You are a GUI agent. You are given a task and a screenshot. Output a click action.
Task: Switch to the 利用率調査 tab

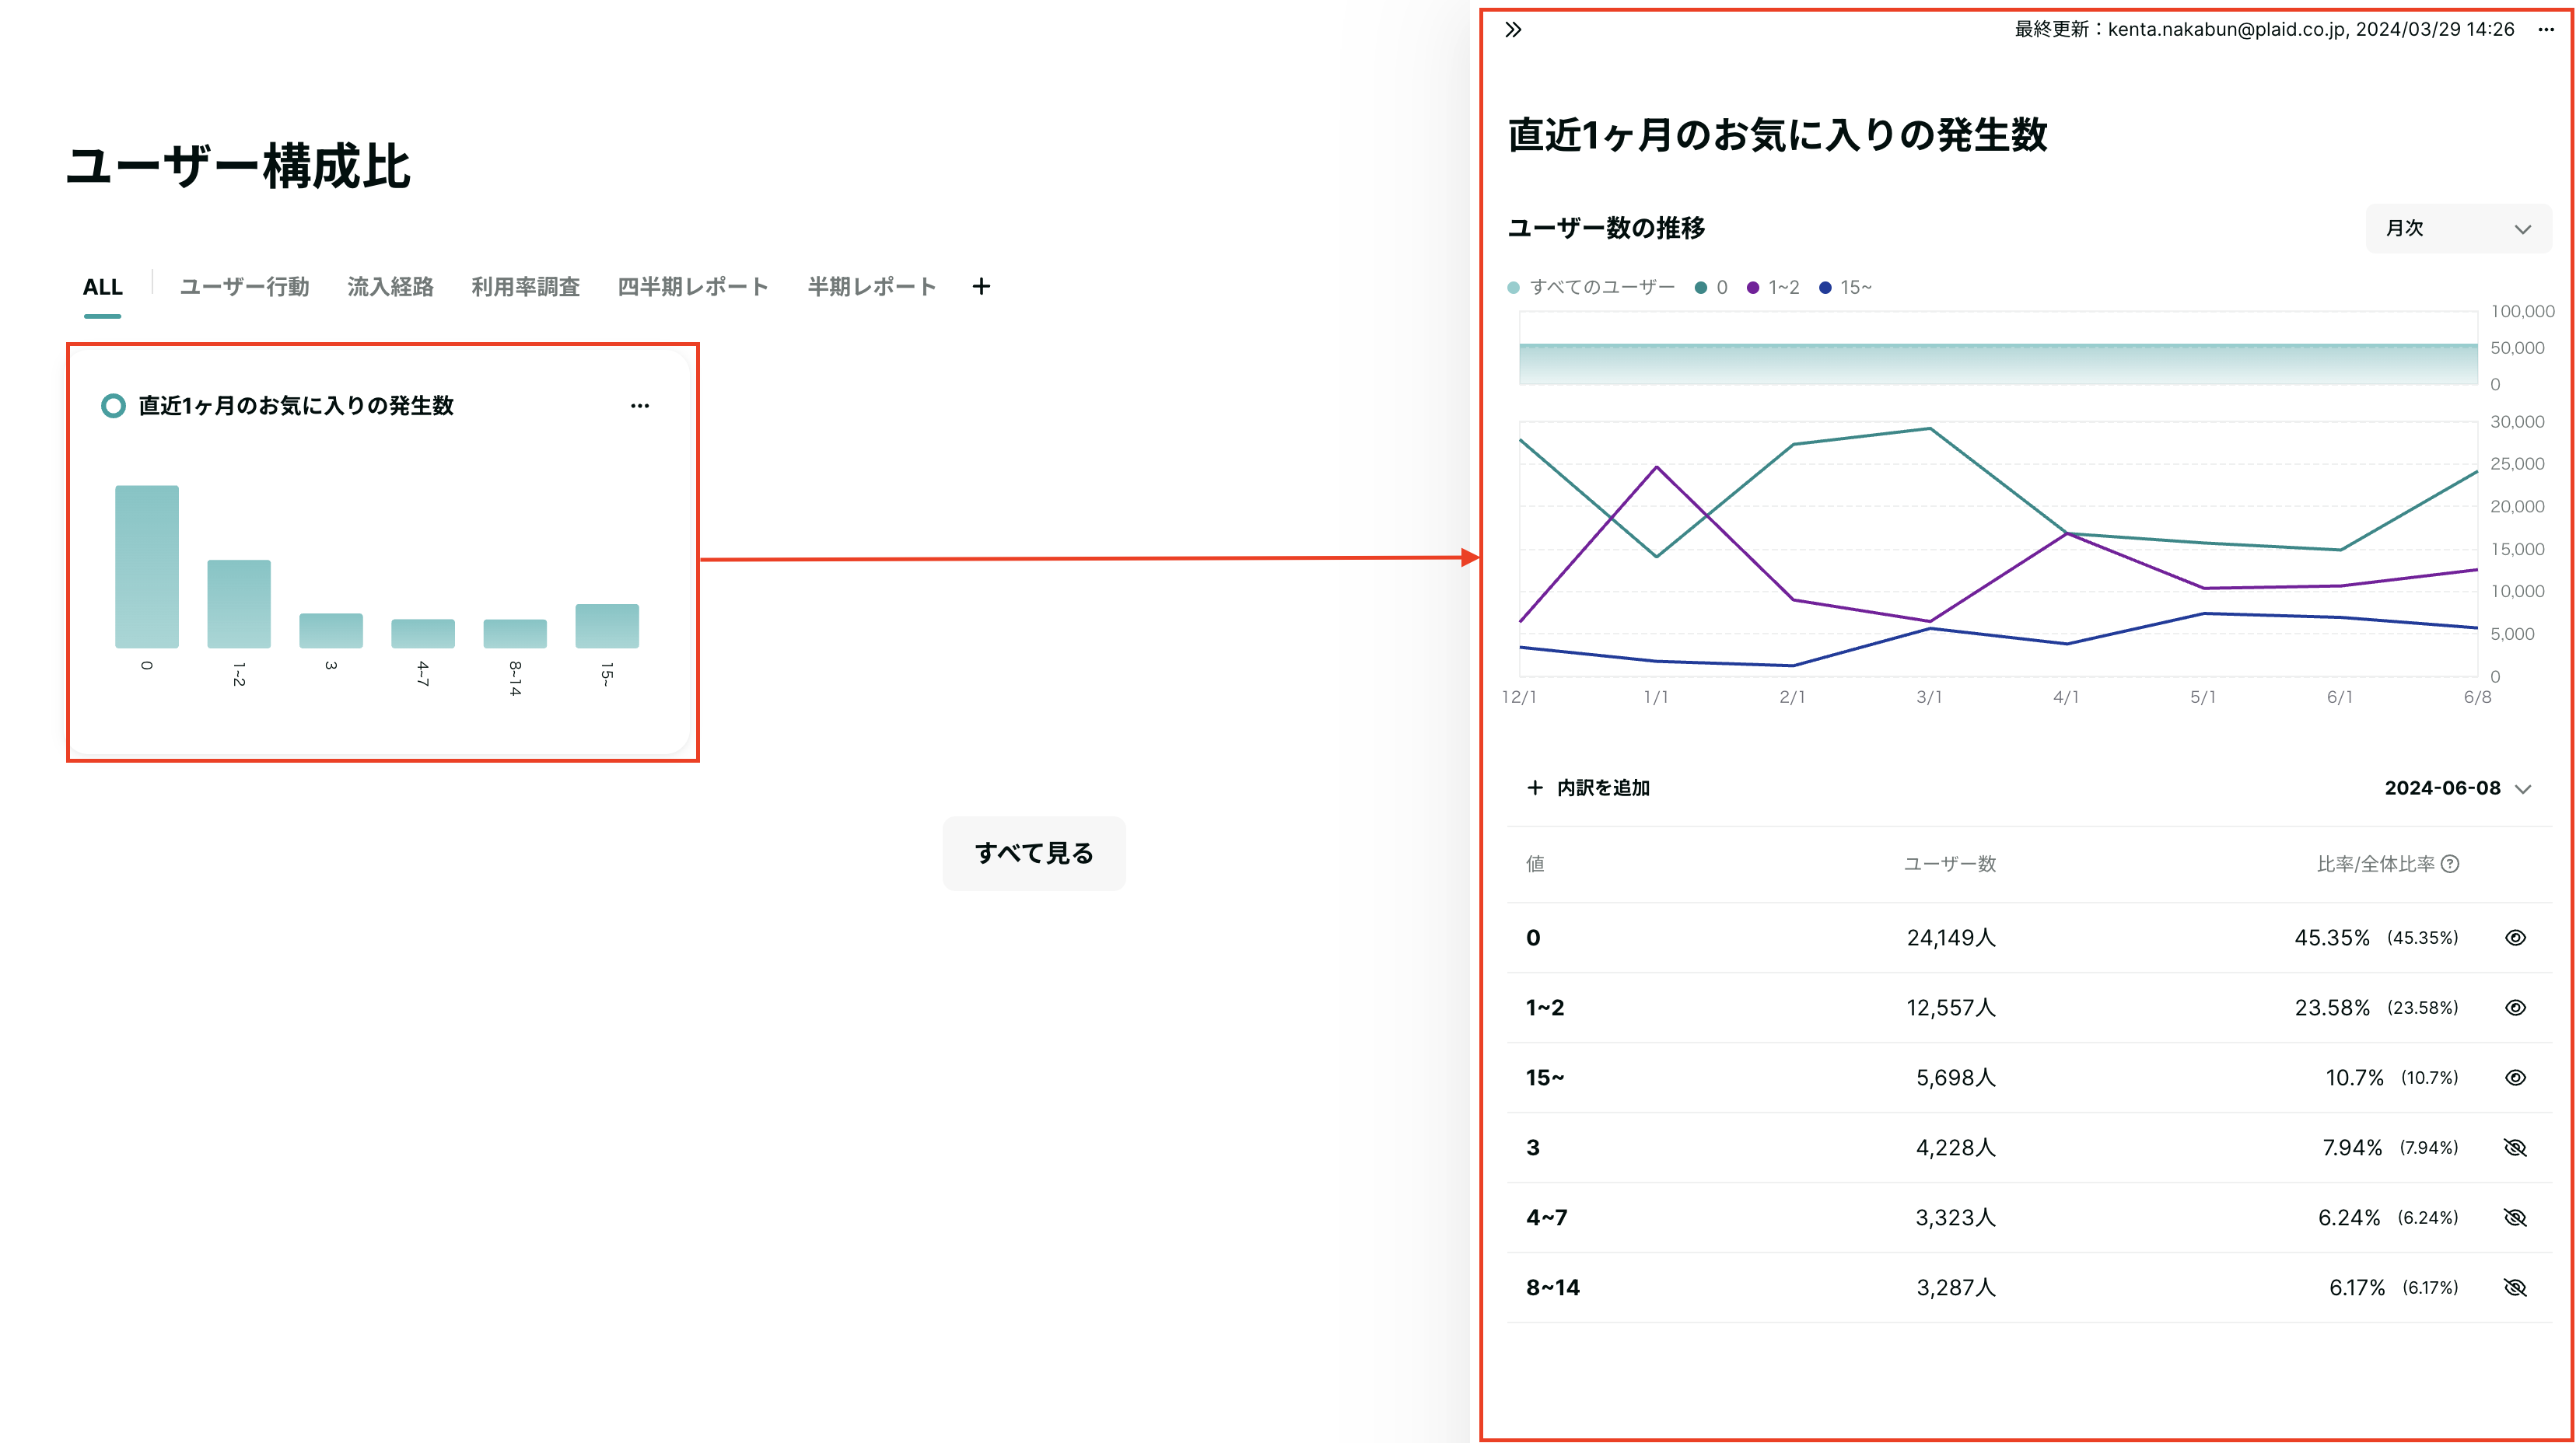[525, 288]
